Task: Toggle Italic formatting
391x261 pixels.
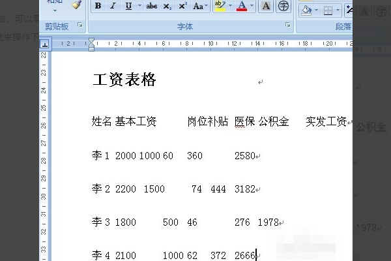Action: click(113, 6)
